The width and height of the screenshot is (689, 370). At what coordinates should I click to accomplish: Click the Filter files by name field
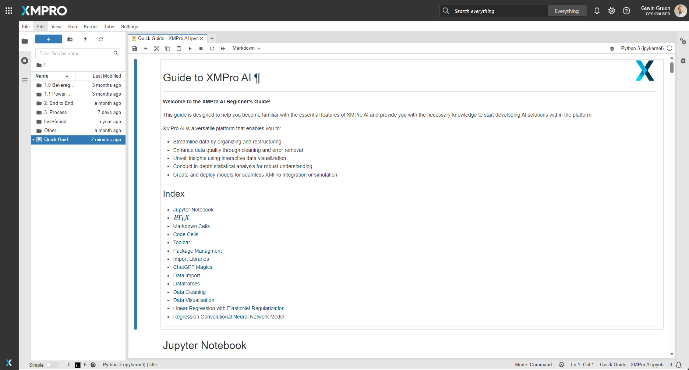click(78, 53)
